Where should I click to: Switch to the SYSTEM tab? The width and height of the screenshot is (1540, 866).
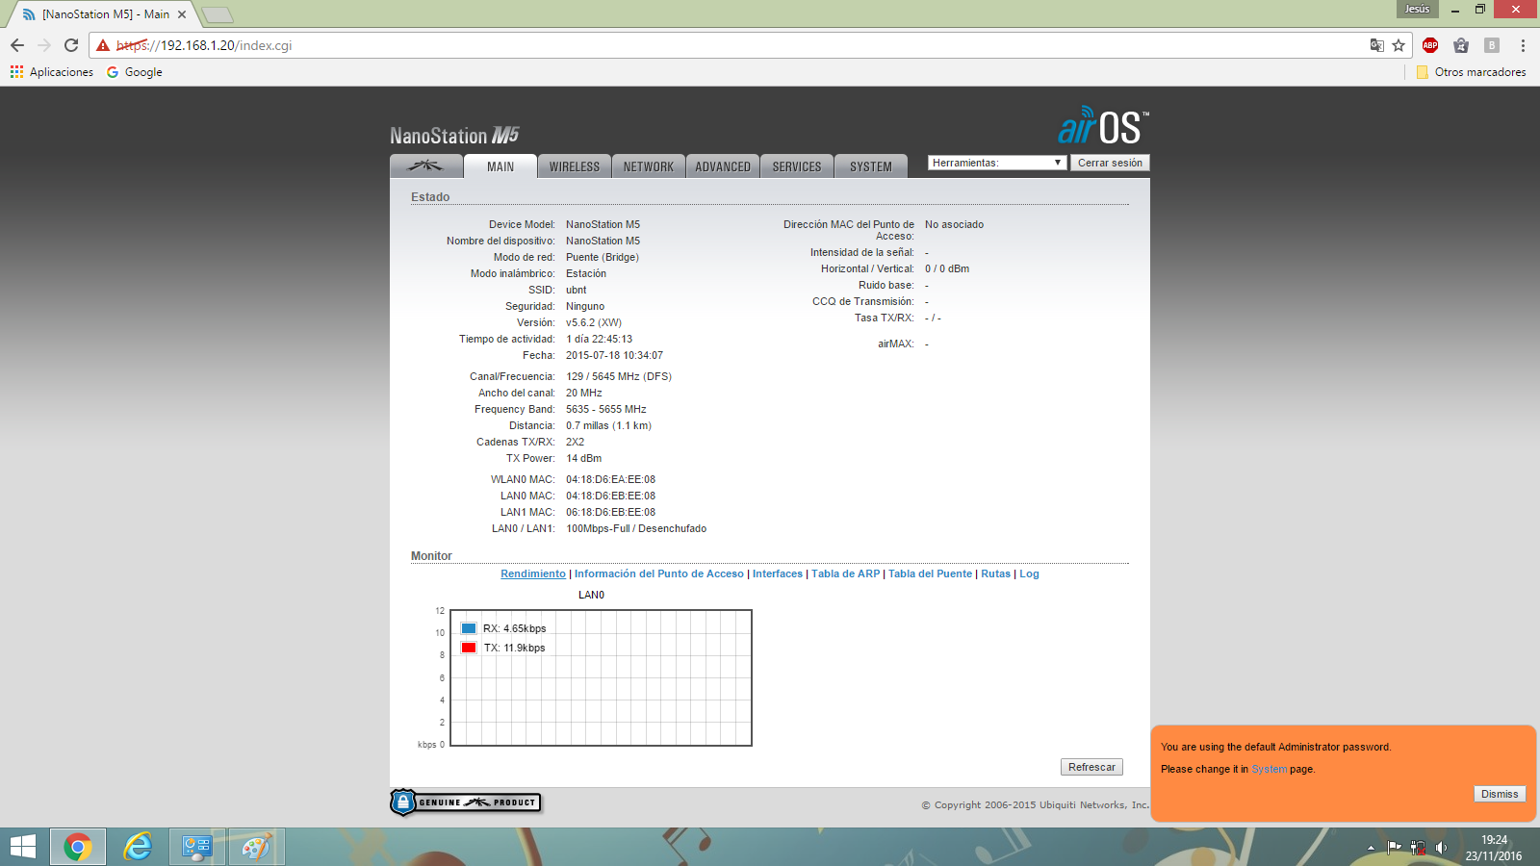(x=870, y=166)
